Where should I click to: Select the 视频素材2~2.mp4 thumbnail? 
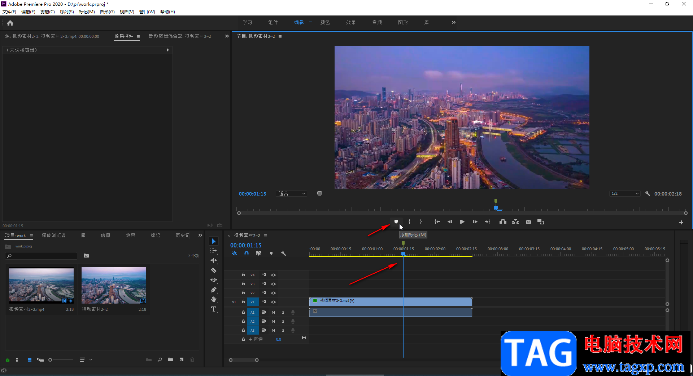click(x=41, y=285)
